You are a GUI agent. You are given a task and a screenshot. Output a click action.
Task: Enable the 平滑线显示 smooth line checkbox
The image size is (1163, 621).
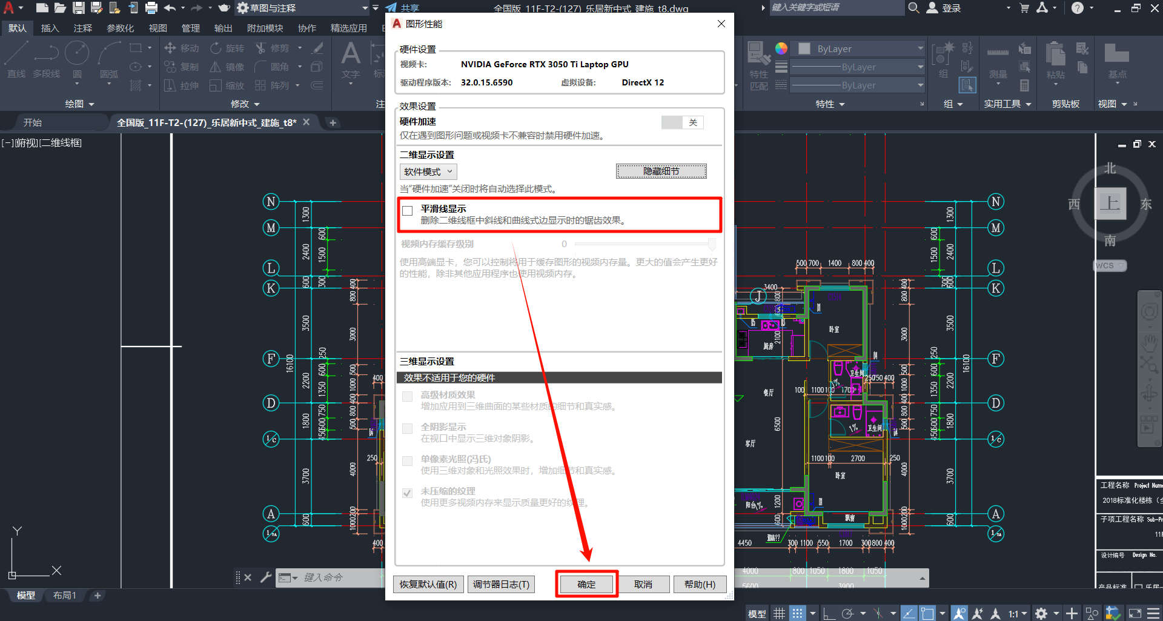[407, 210]
